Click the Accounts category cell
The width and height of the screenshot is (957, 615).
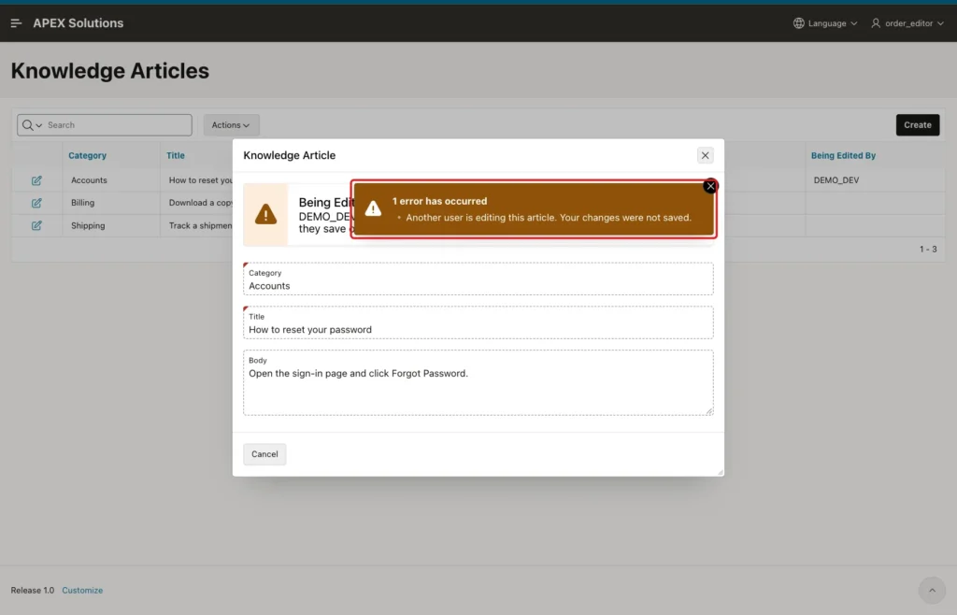point(89,180)
